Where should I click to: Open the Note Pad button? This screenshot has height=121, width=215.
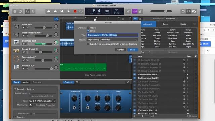point(183,11)
